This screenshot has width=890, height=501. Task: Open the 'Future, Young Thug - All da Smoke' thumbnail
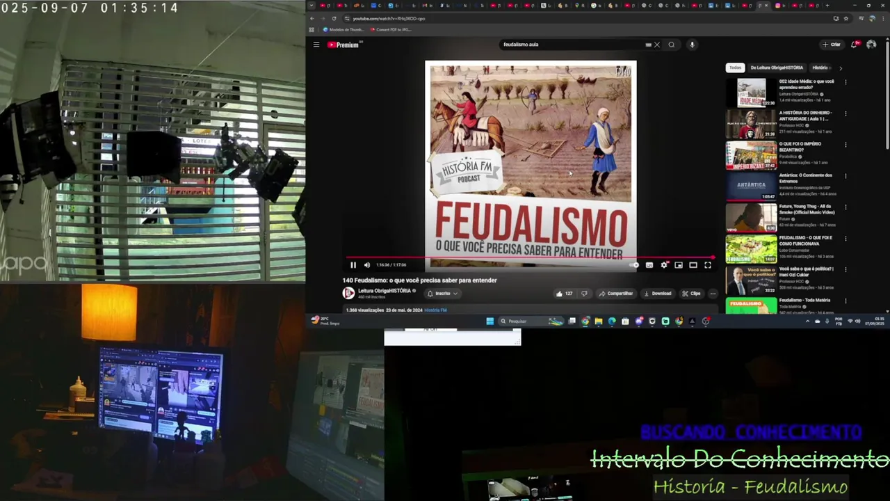(751, 218)
